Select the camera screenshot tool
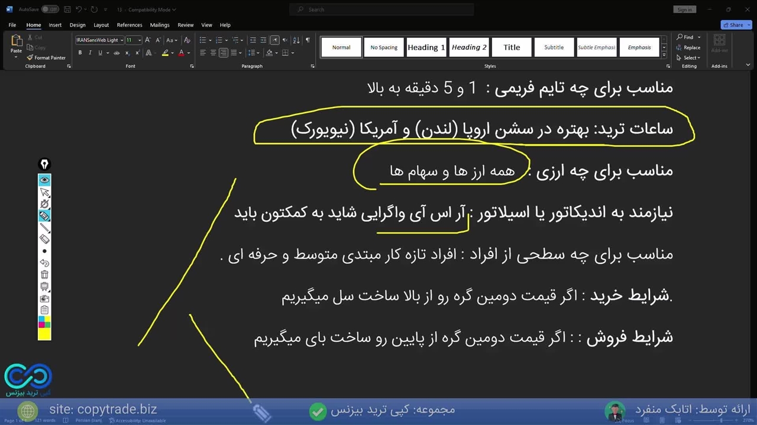This screenshot has height=425, width=757. [44, 298]
